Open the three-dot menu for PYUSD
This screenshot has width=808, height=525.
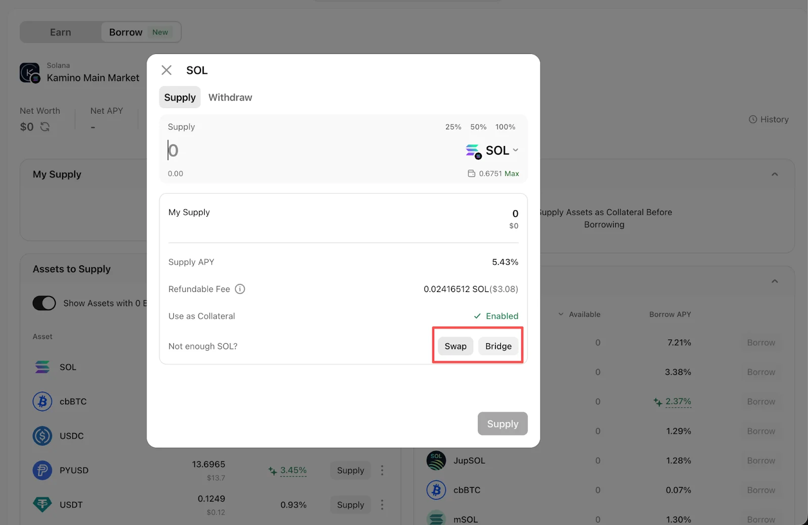coord(382,470)
